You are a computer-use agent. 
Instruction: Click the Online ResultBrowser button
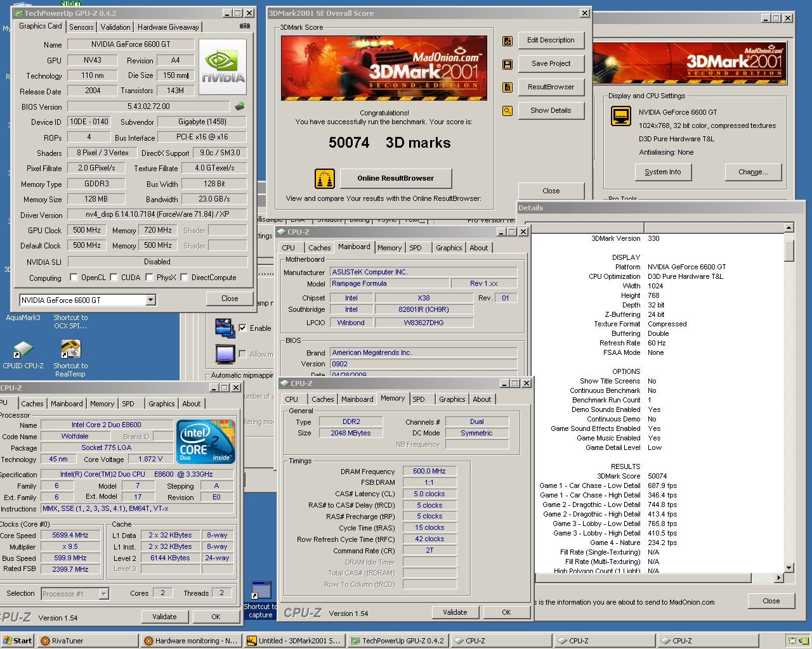click(x=396, y=178)
